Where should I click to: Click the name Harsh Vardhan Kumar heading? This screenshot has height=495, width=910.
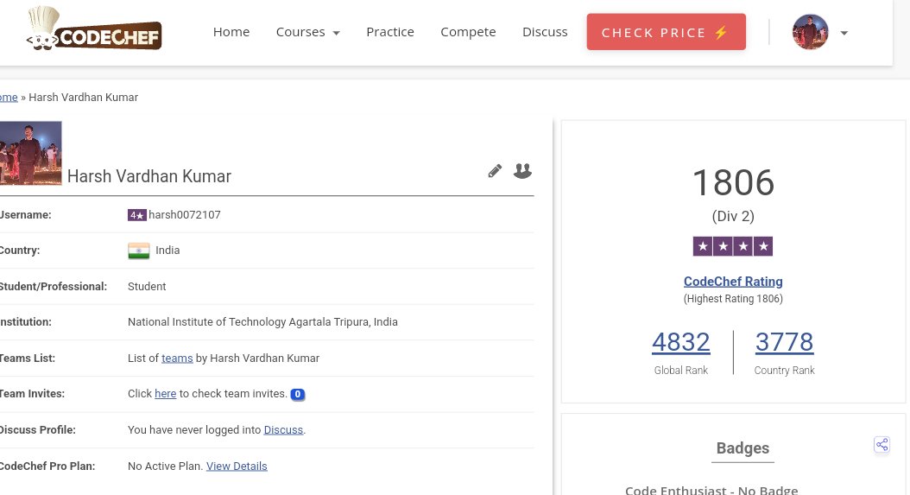[x=149, y=176]
